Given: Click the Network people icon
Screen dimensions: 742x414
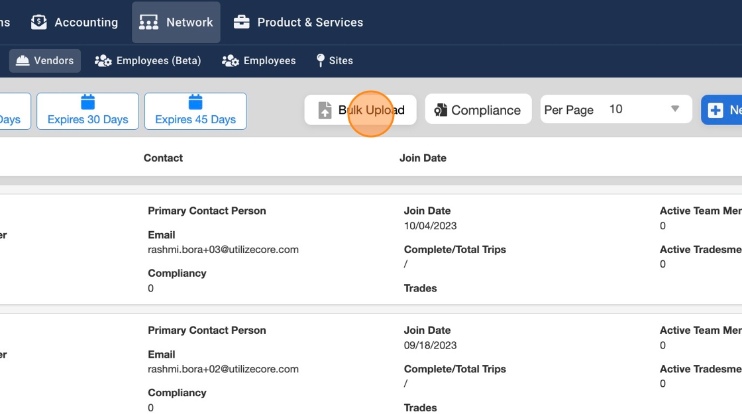Looking at the screenshot, I should 148,22.
